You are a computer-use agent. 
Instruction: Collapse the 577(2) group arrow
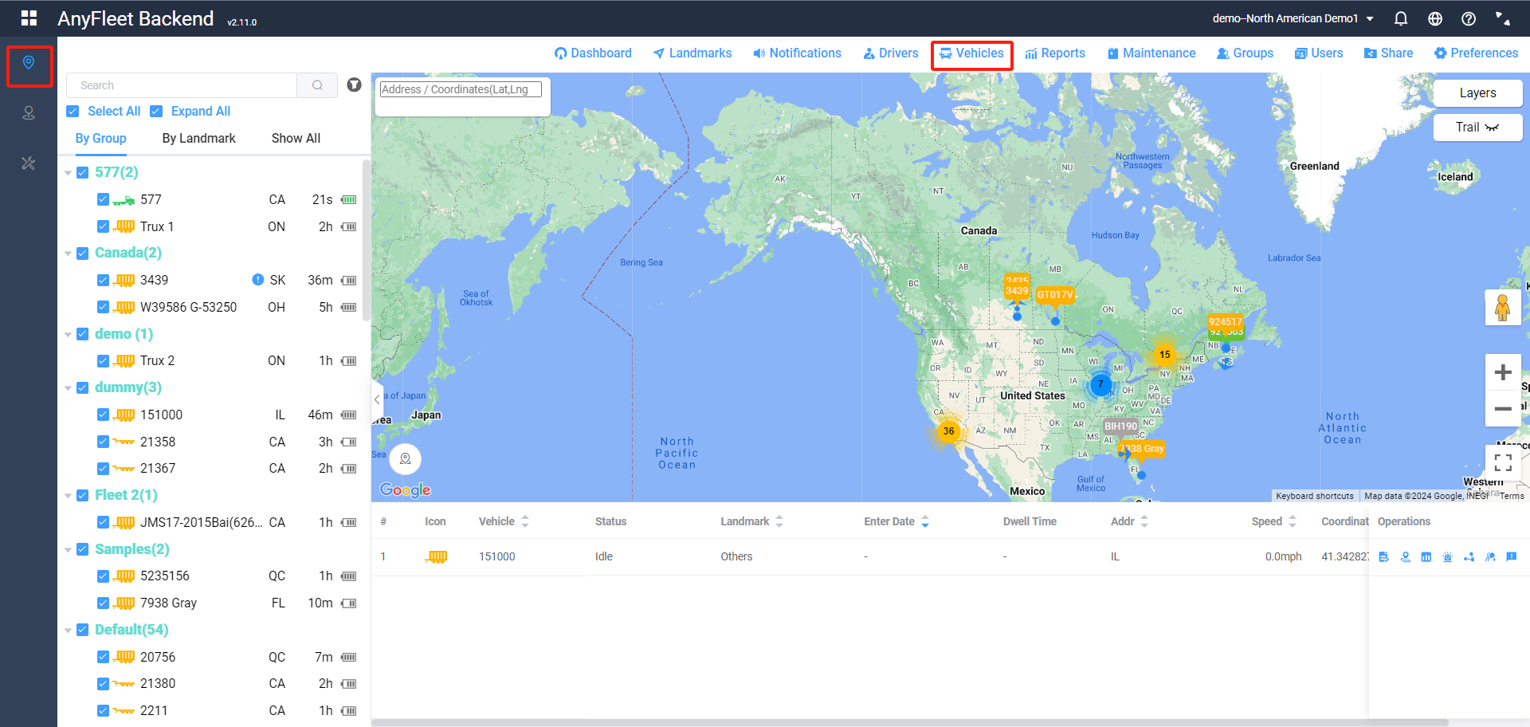tap(68, 173)
